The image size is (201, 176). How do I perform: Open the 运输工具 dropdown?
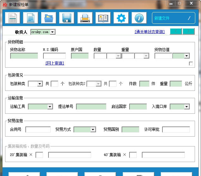(50, 107)
